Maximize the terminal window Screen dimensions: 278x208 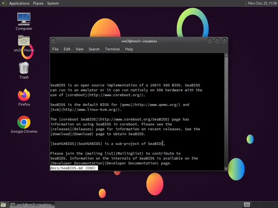pyautogui.click(x=217, y=41)
